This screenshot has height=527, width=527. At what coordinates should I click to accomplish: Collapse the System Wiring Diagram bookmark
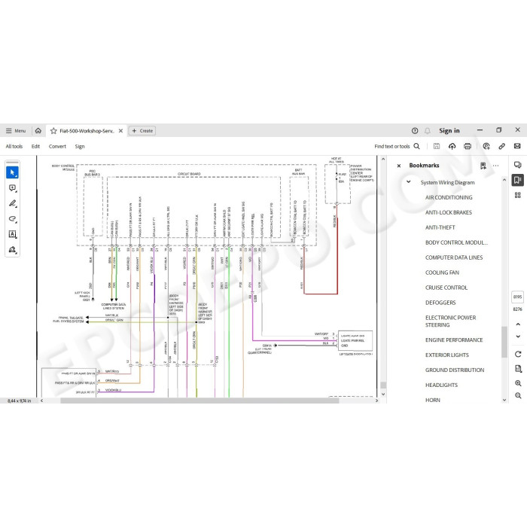click(x=408, y=182)
